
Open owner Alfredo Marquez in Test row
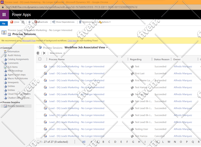[183, 66]
